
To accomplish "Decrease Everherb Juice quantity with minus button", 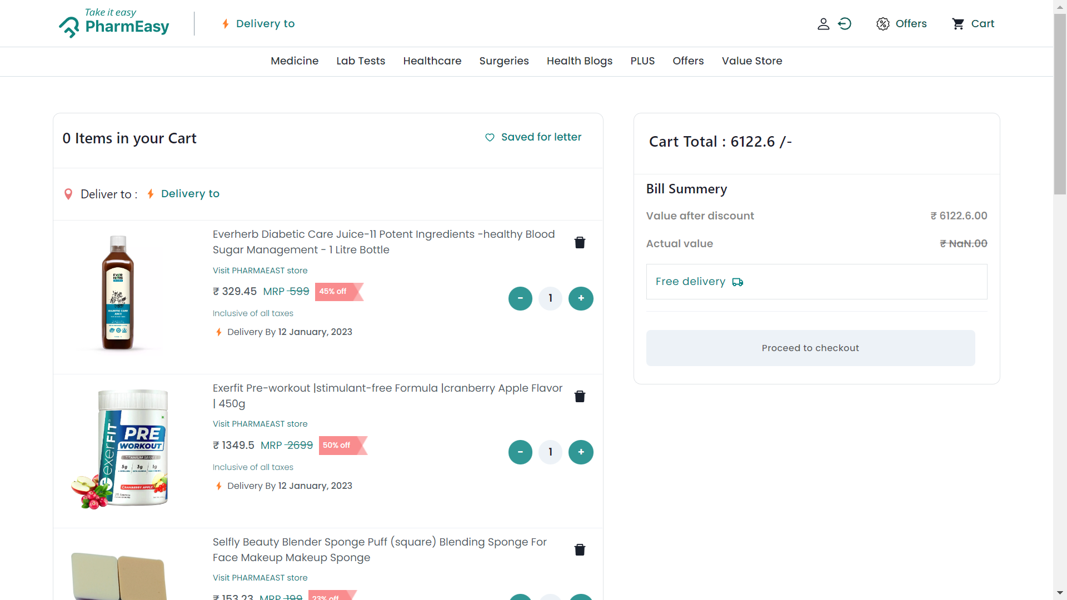I will click(520, 298).
